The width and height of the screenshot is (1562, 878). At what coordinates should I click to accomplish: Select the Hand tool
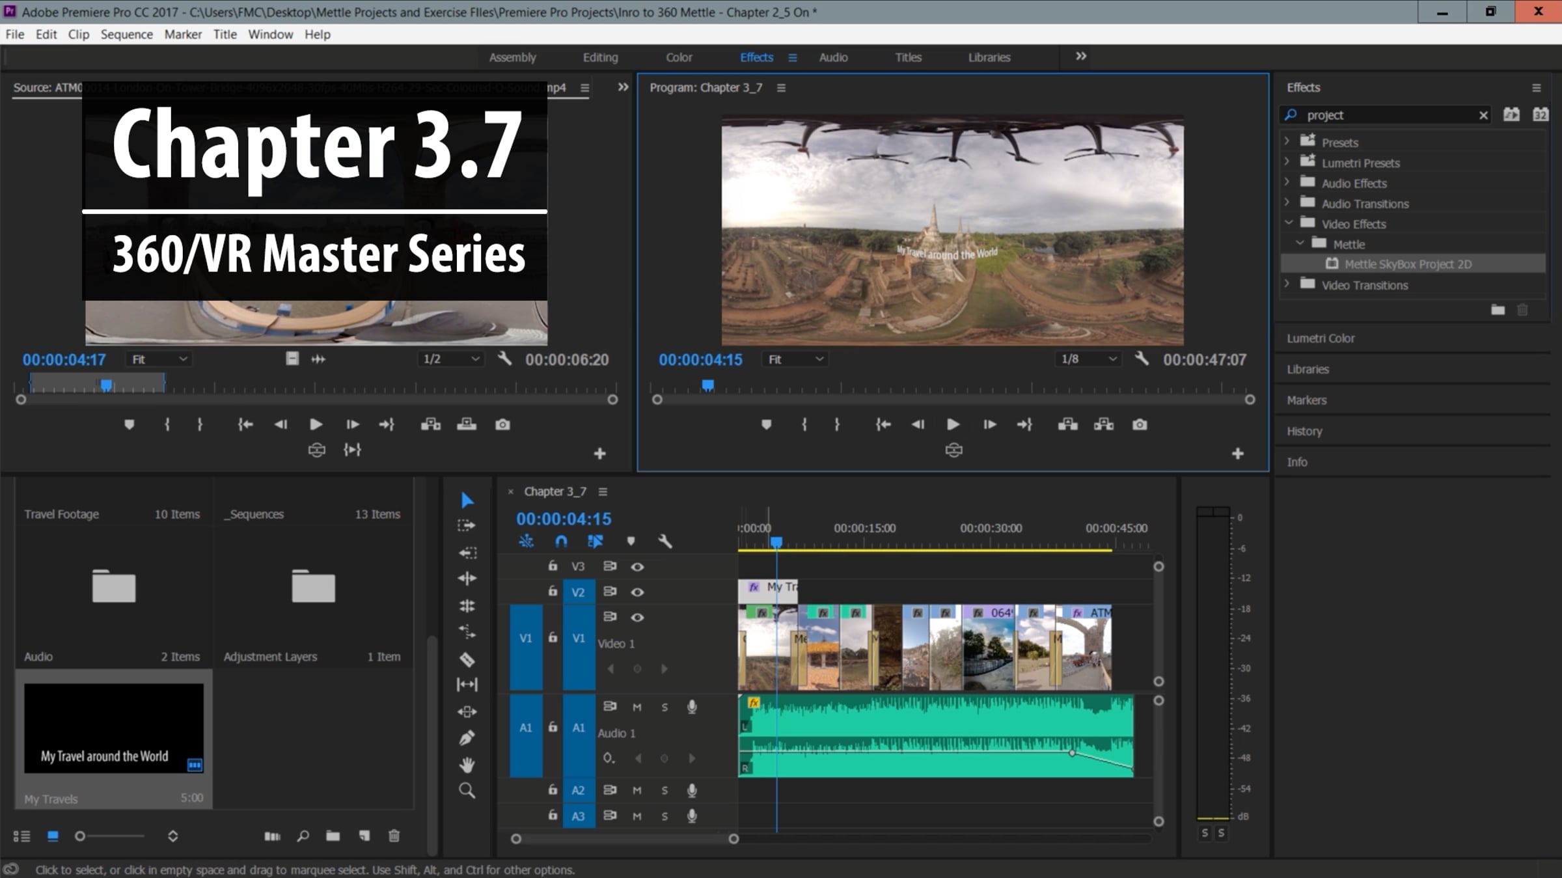(467, 764)
